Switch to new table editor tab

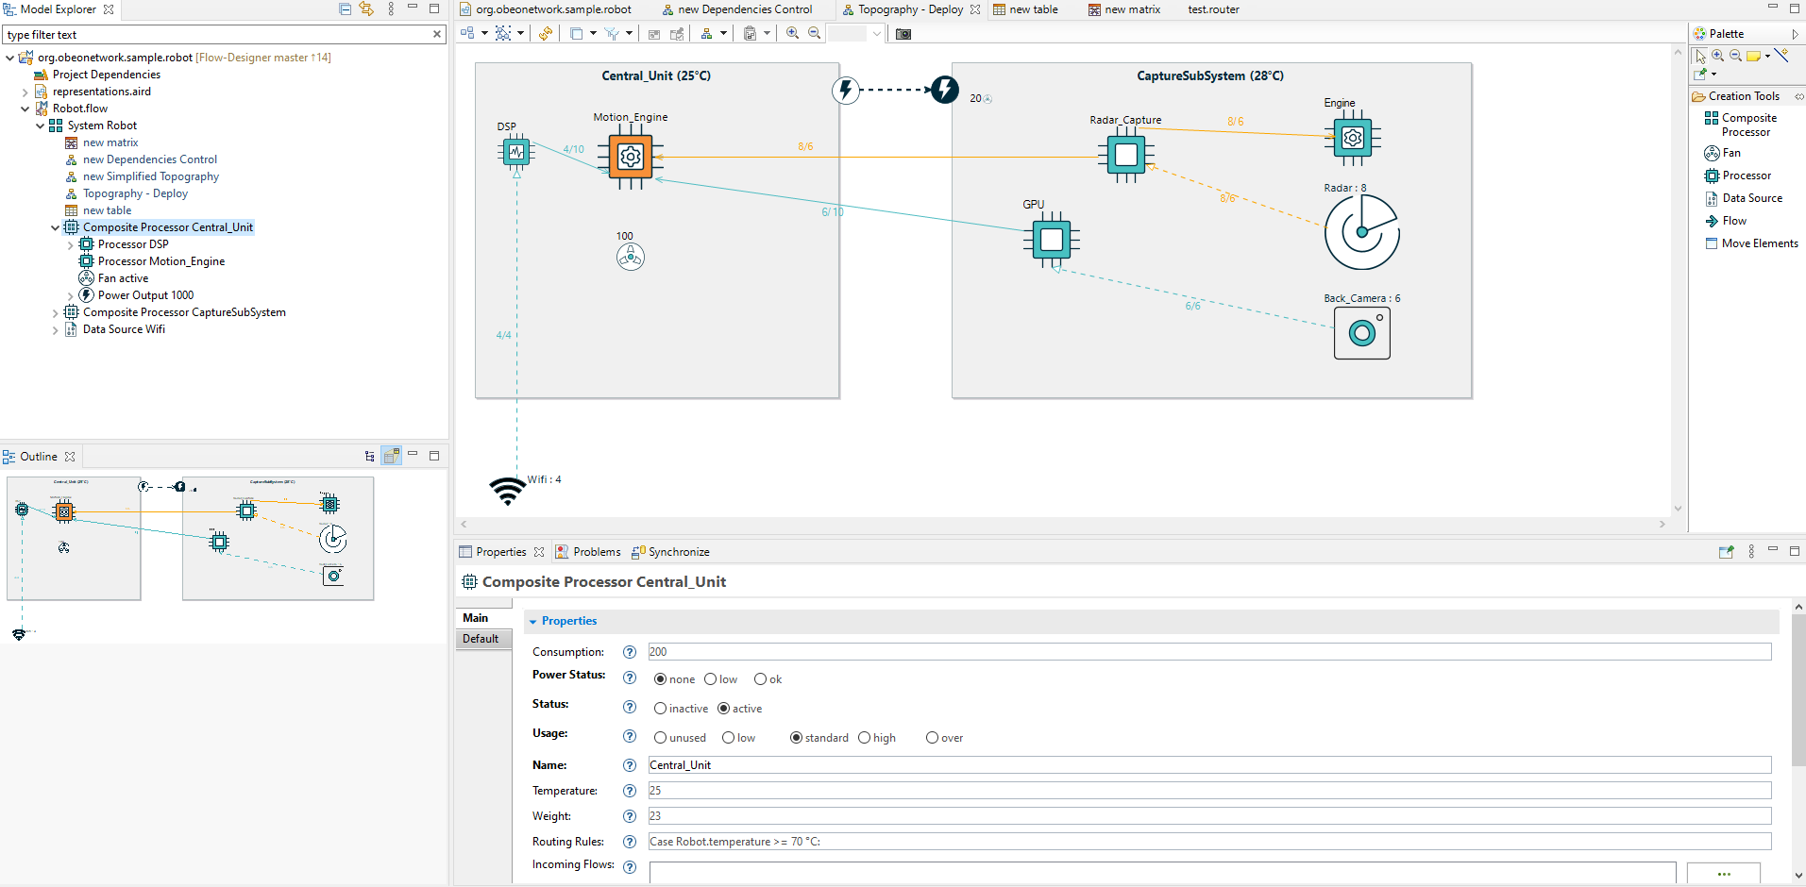(1025, 9)
